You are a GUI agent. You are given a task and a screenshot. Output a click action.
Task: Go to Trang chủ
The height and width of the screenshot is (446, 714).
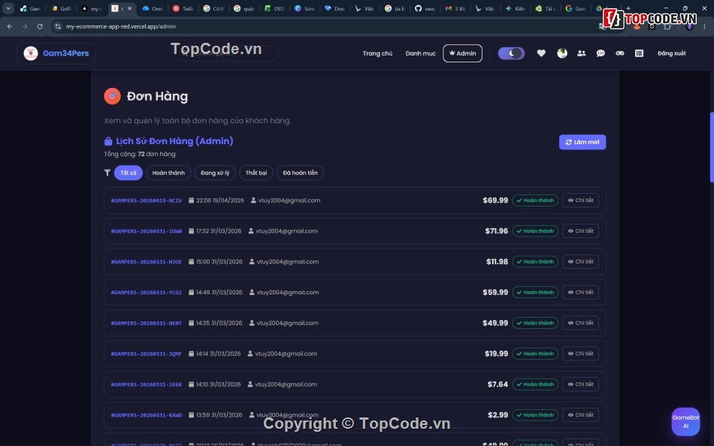click(377, 53)
